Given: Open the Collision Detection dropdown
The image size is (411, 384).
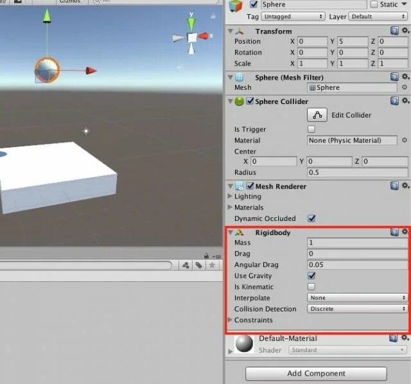Looking at the screenshot, I should [x=357, y=309].
